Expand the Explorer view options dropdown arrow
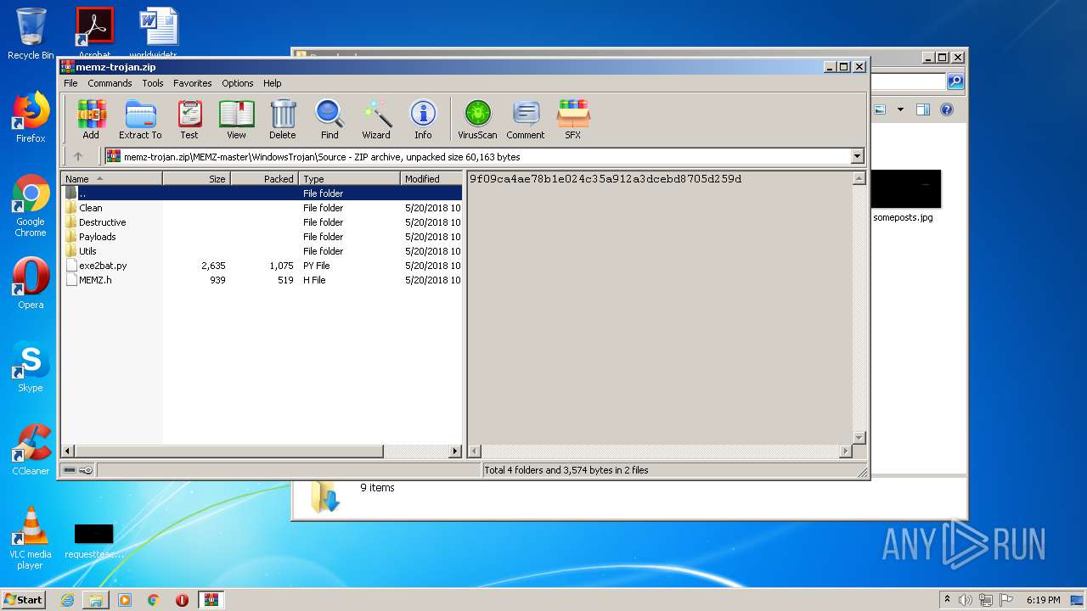Screen dimensions: 1087x611 coord(900,109)
